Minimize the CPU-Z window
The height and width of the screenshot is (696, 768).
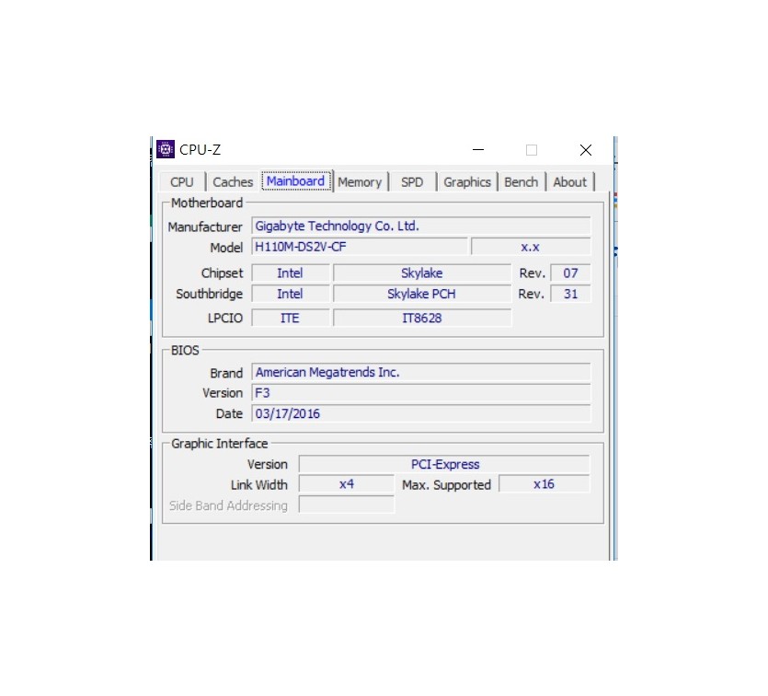point(478,149)
